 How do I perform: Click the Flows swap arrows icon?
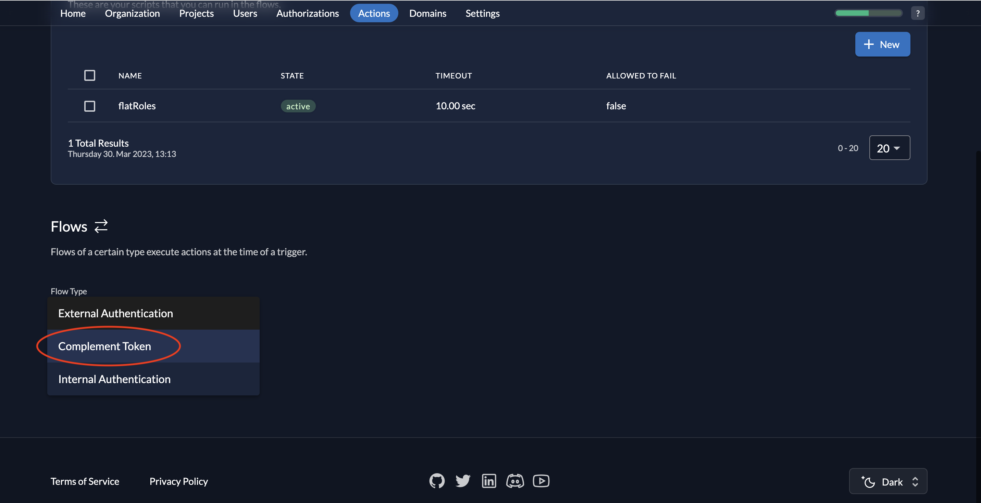pyautogui.click(x=101, y=226)
